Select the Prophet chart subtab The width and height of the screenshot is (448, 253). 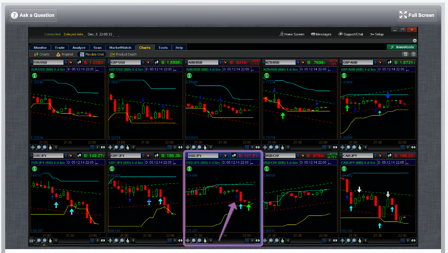click(x=65, y=54)
